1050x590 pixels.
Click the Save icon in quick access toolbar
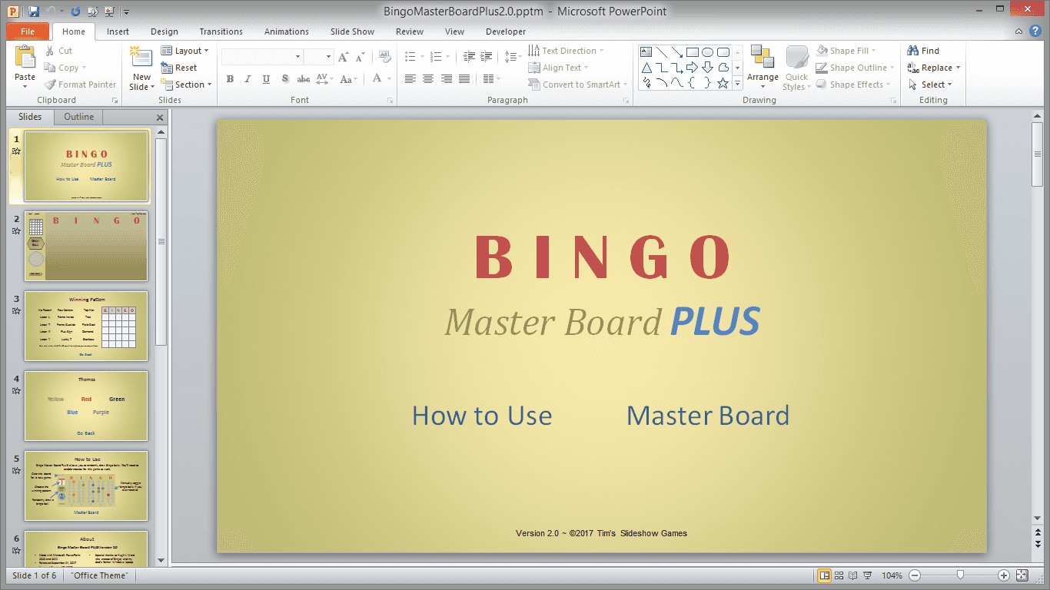pos(33,12)
